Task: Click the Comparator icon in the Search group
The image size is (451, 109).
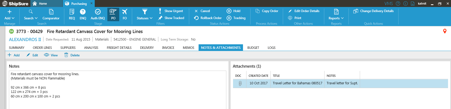Action: pyautogui.click(x=51, y=12)
